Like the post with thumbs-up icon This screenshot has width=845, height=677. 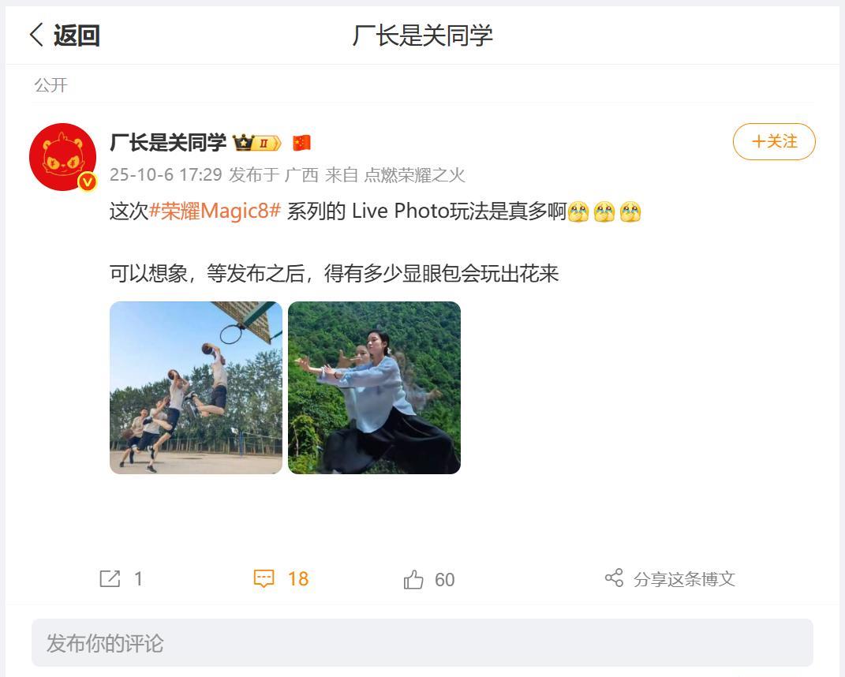tap(413, 579)
